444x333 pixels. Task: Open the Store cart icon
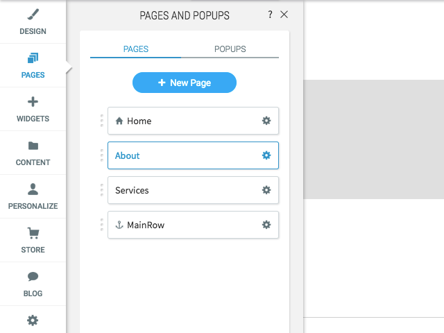[33, 233]
